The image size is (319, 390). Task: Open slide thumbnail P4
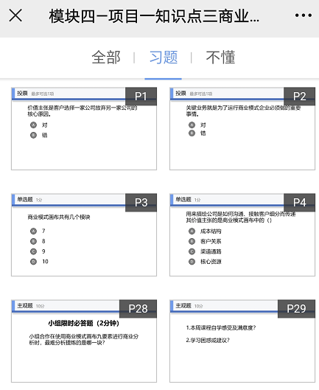242,234
